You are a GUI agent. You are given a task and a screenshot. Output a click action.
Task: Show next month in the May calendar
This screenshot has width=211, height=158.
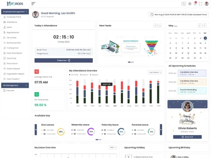click(x=205, y=26)
